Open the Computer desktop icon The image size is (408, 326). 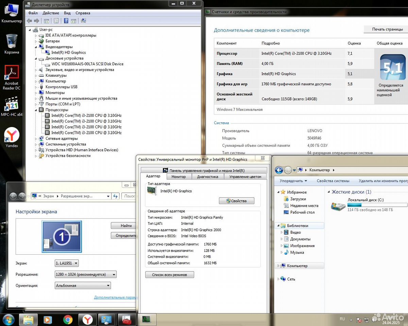[12, 13]
